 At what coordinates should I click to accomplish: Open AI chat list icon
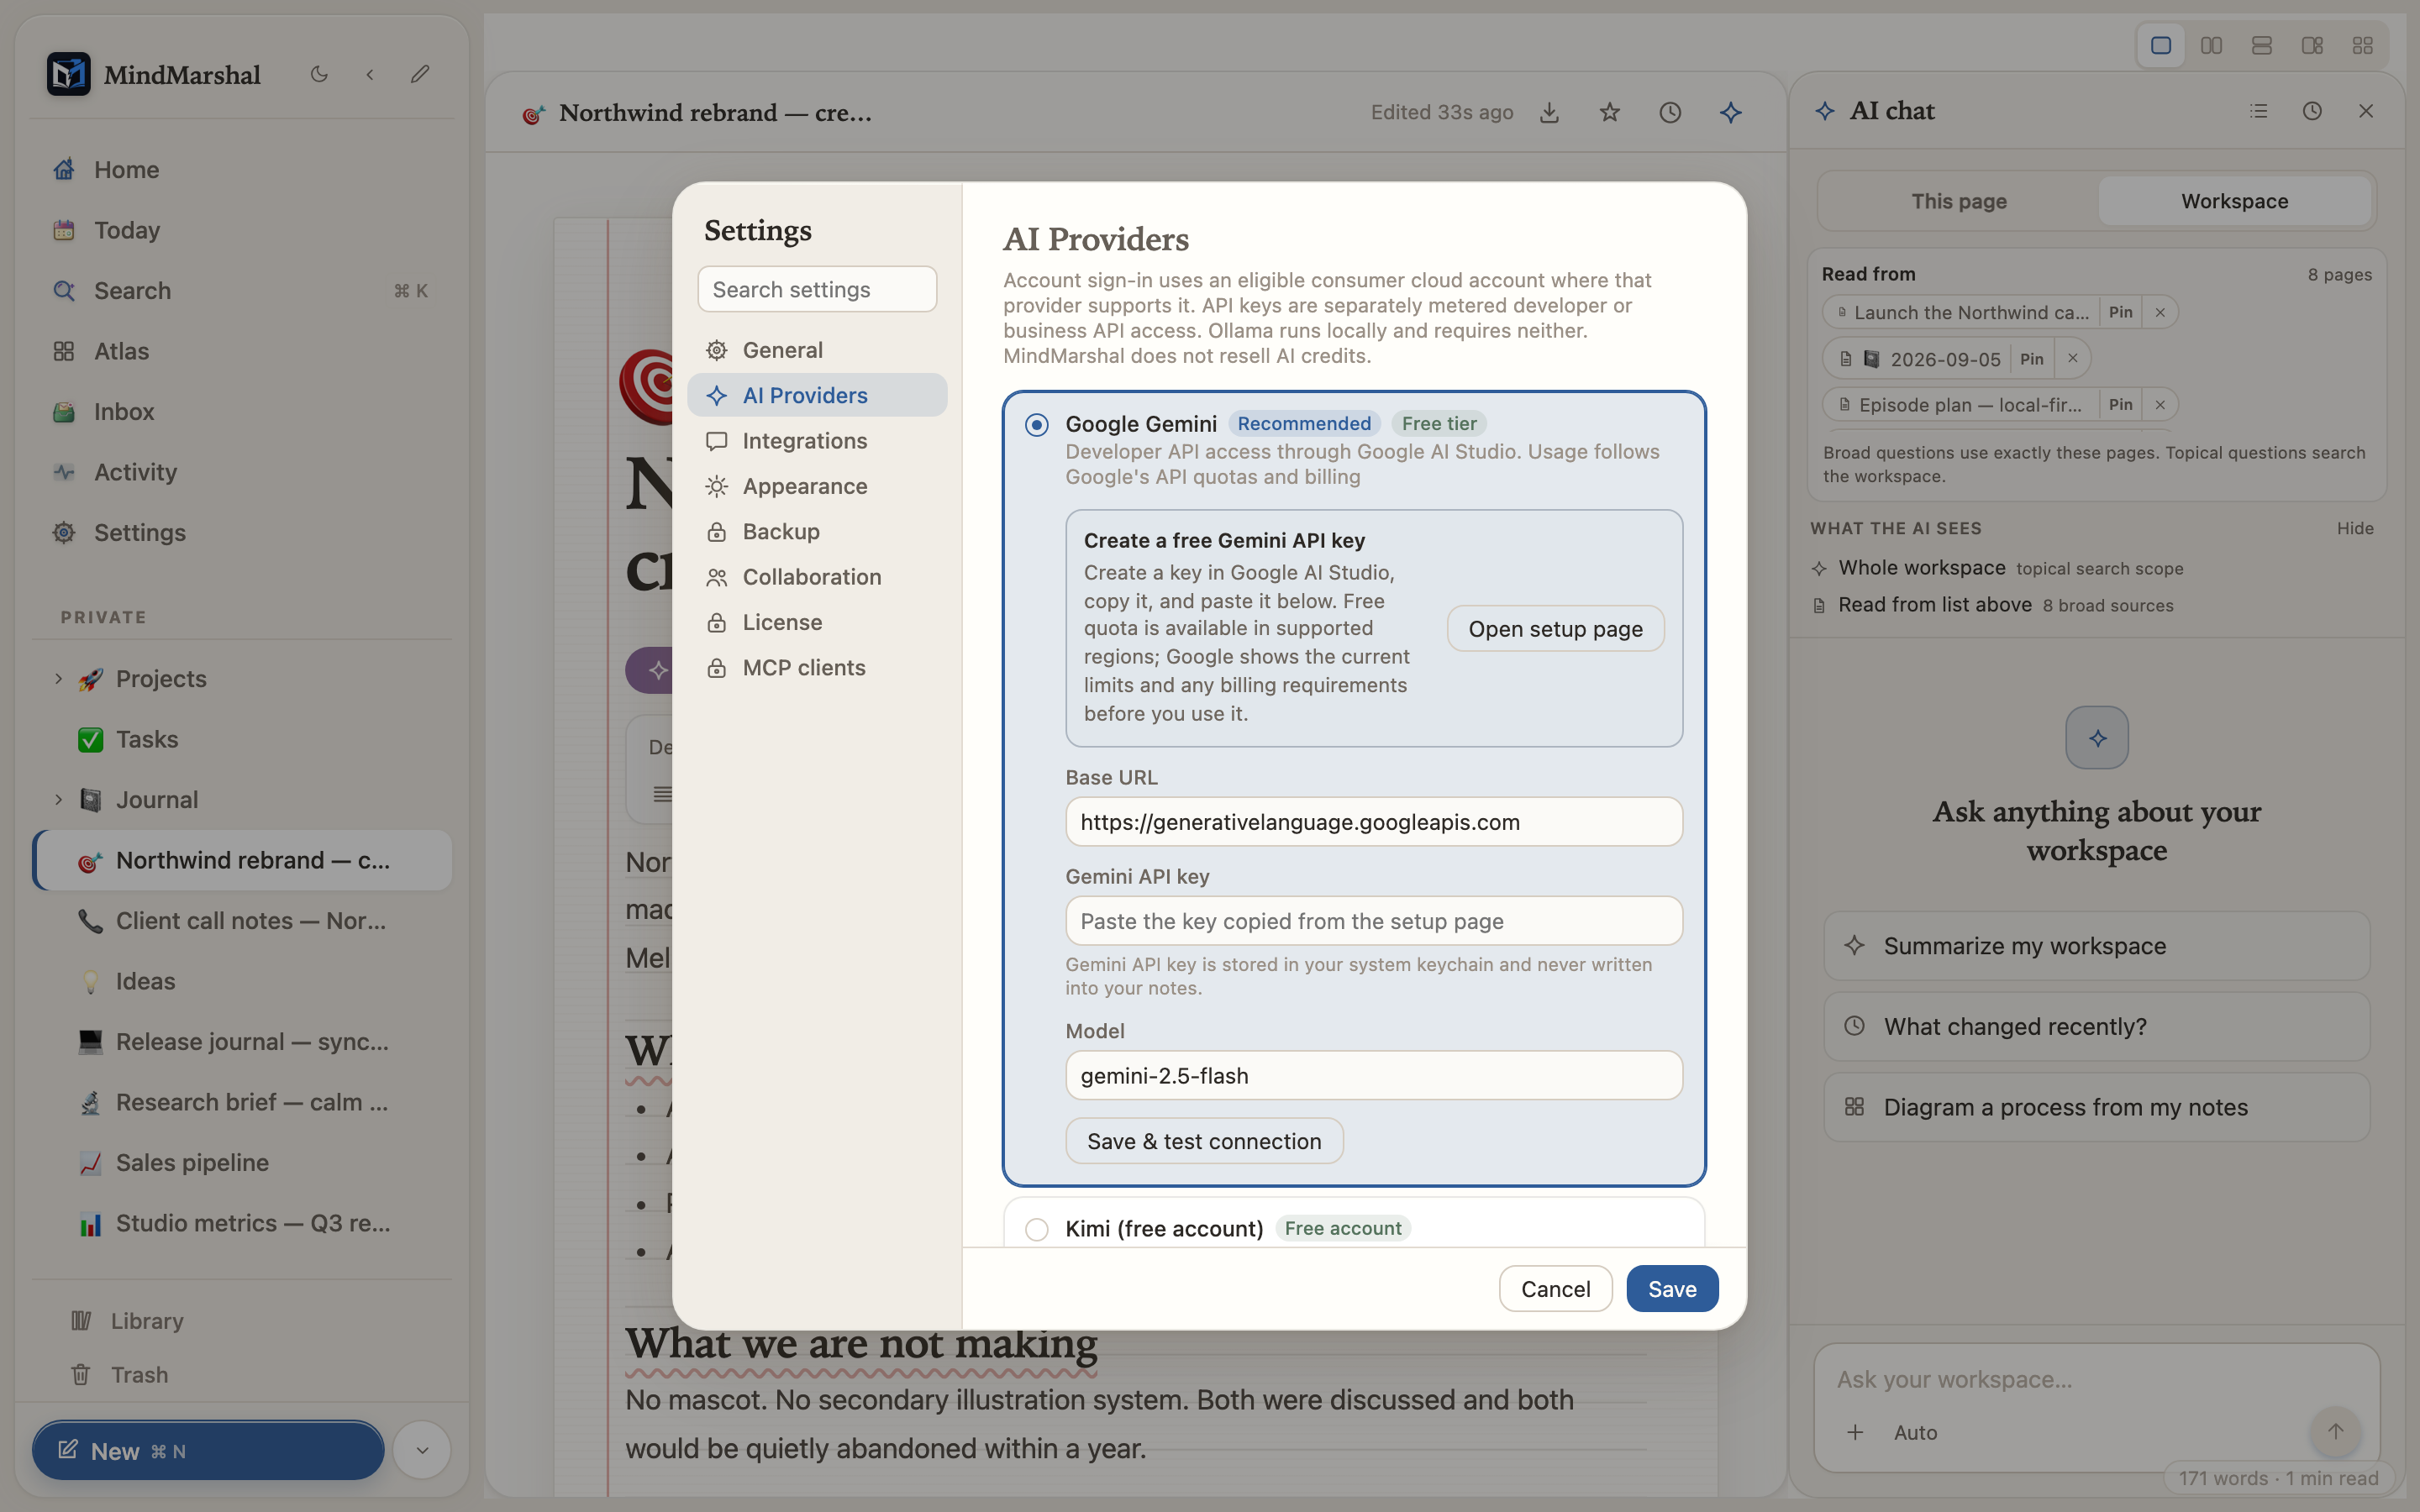2258,111
